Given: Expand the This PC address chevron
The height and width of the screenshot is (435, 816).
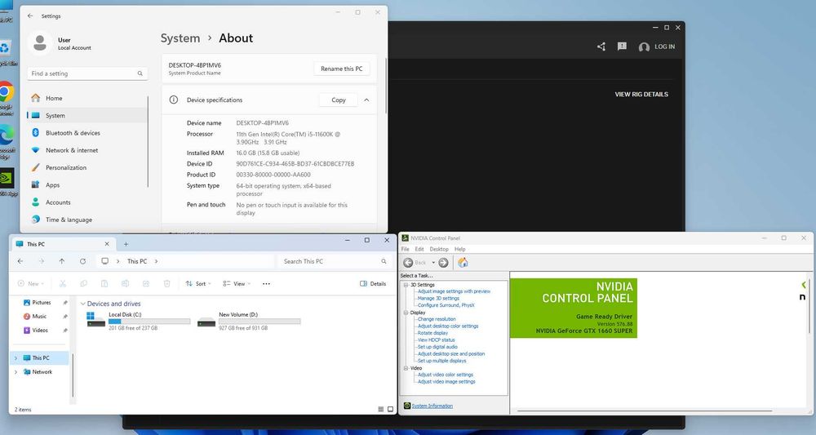Looking at the screenshot, I should [156, 261].
